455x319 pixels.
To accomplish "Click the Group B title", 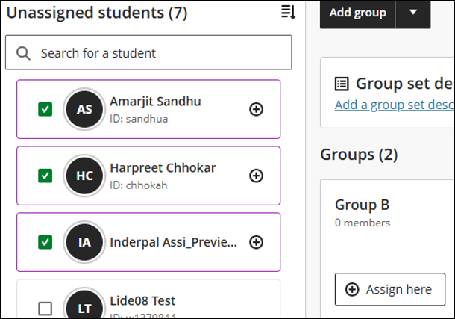I will click(363, 205).
